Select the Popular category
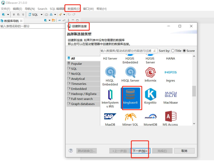This screenshot has height=161, width=214. point(83,64)
